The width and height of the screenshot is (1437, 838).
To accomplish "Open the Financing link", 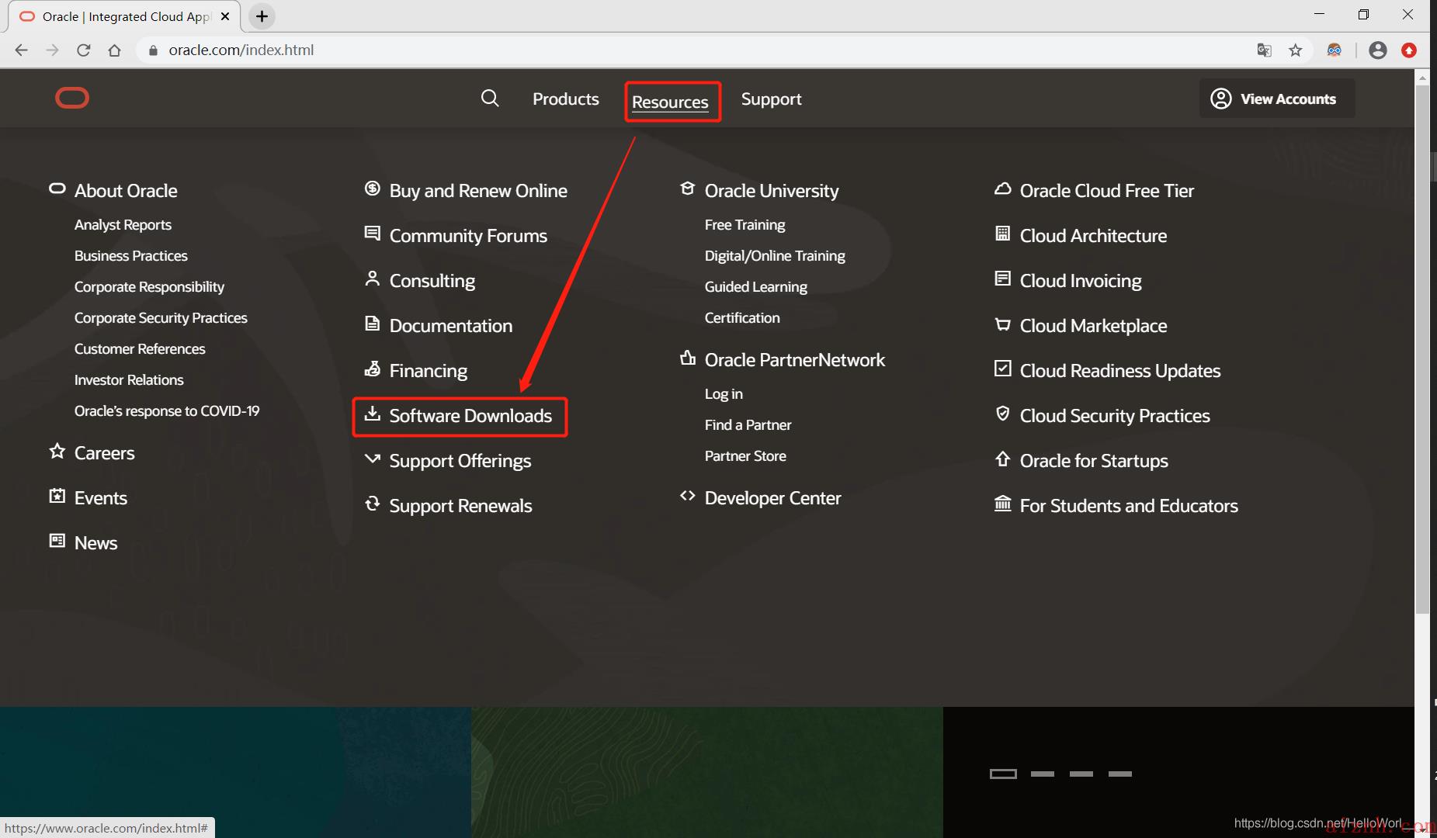I will pyautogui.click(x=429, y=371).
